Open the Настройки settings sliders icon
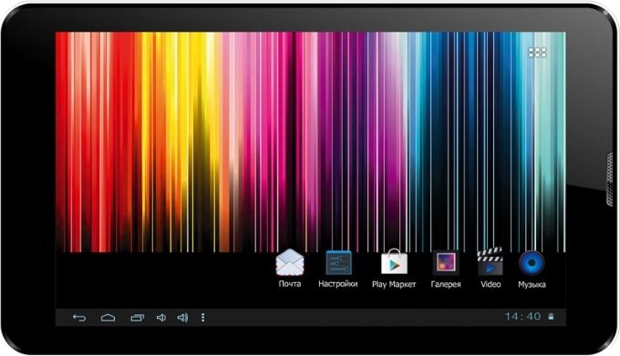 click(x=338, y=262)
